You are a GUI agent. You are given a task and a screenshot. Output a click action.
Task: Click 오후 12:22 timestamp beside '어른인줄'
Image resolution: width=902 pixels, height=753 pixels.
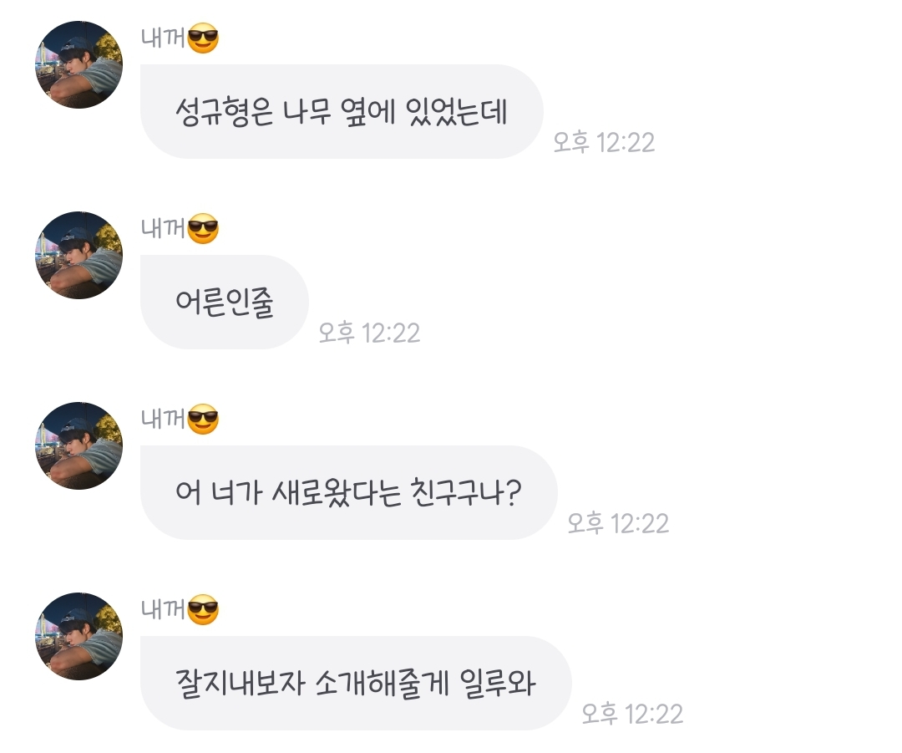(x=369, y=333)
